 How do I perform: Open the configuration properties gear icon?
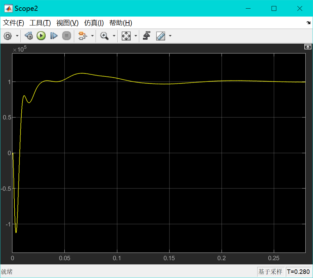(8, 36)
